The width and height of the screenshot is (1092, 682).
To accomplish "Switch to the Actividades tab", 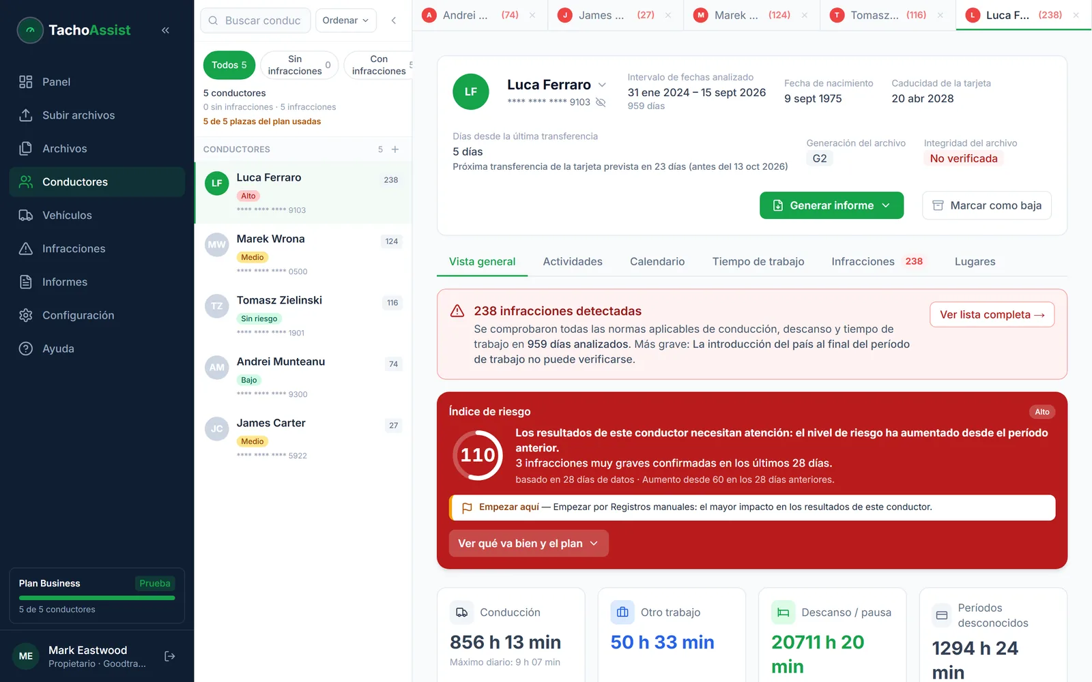I will tap(573, 262).
